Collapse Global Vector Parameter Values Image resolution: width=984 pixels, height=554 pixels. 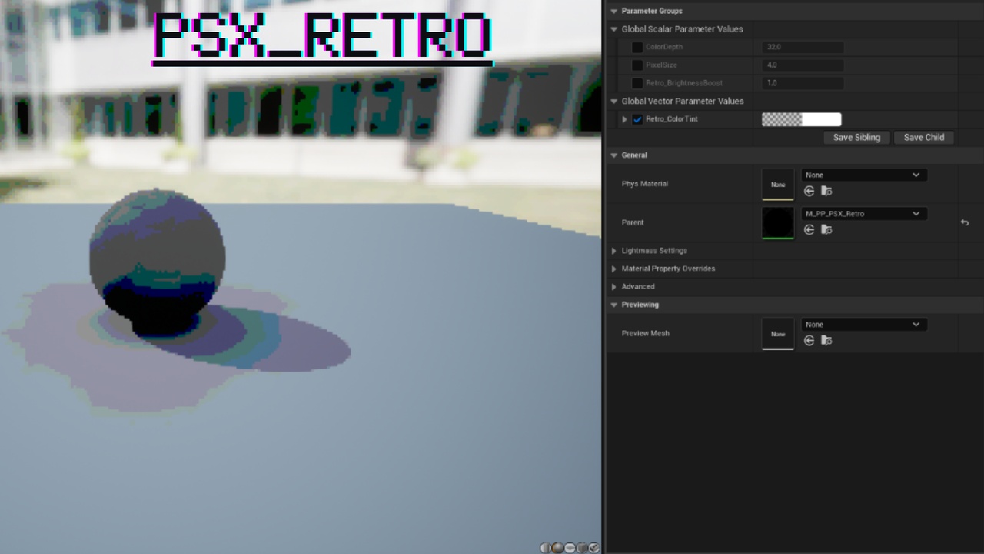tap(614, 101)
